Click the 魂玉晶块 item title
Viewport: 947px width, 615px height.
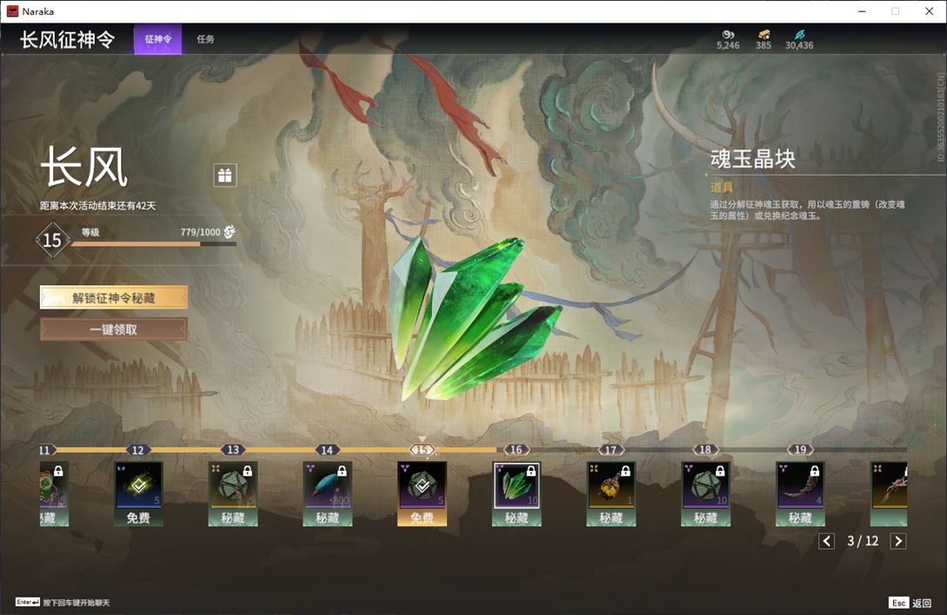click(752, 159)
